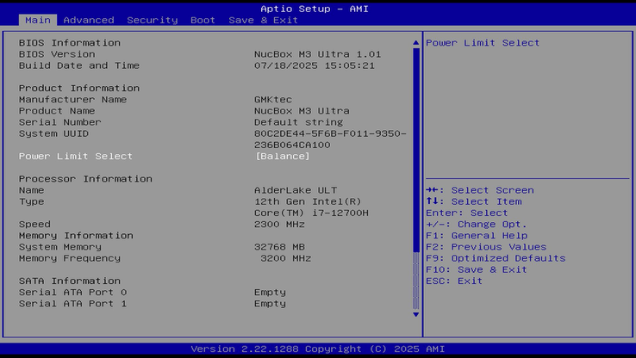The height and width of the screenshot is (358, 636).
Task: Click the +/-: Change Opt. hint
Action: tap(477, 224)
